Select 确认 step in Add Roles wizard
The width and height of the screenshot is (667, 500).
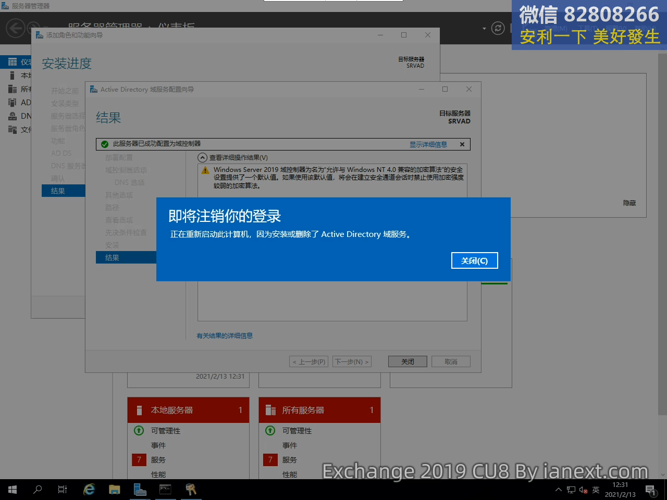[x=58, y=178]
